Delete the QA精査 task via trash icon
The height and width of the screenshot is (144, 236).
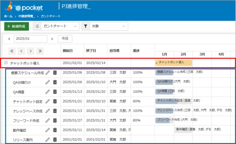click(x=55, y=92)
